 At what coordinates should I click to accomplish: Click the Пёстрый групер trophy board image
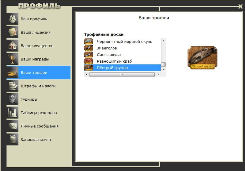point(202,58)
